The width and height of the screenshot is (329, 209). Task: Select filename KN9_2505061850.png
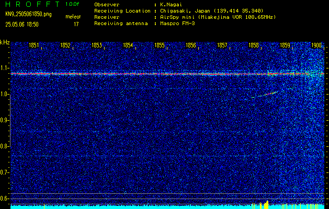tap(28, 14)
